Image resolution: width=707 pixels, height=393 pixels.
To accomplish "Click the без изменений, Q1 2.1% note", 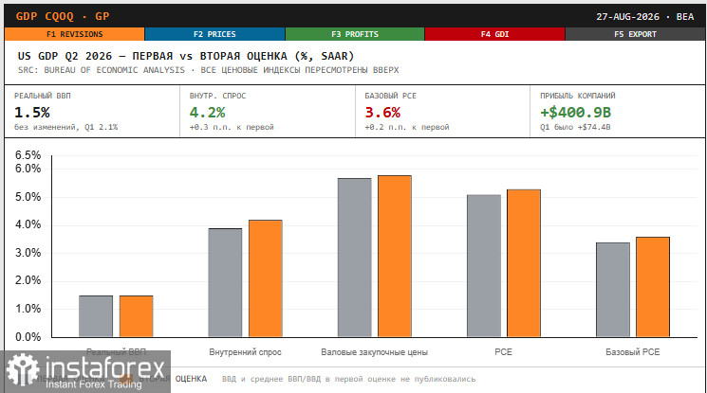I will [x=65, y=127].
